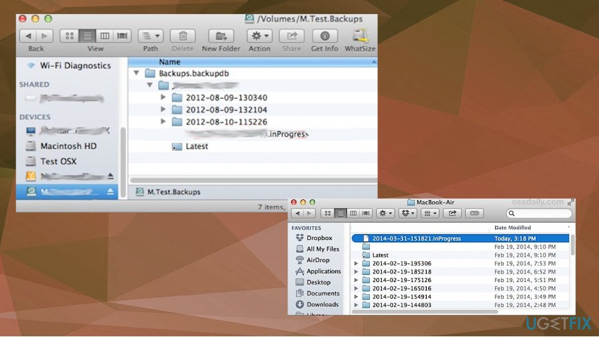This screenshot has width=599, height=337.
Task: Switch to Cover Flow view in M.Test.Backups window
Action: 122,36
